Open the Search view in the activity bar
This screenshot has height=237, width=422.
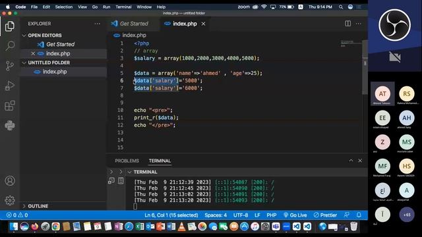[10, 46]
